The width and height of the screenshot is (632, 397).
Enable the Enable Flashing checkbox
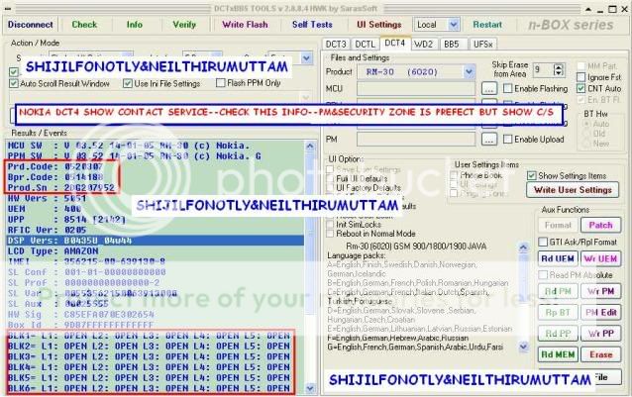click(x=508, y=88)
